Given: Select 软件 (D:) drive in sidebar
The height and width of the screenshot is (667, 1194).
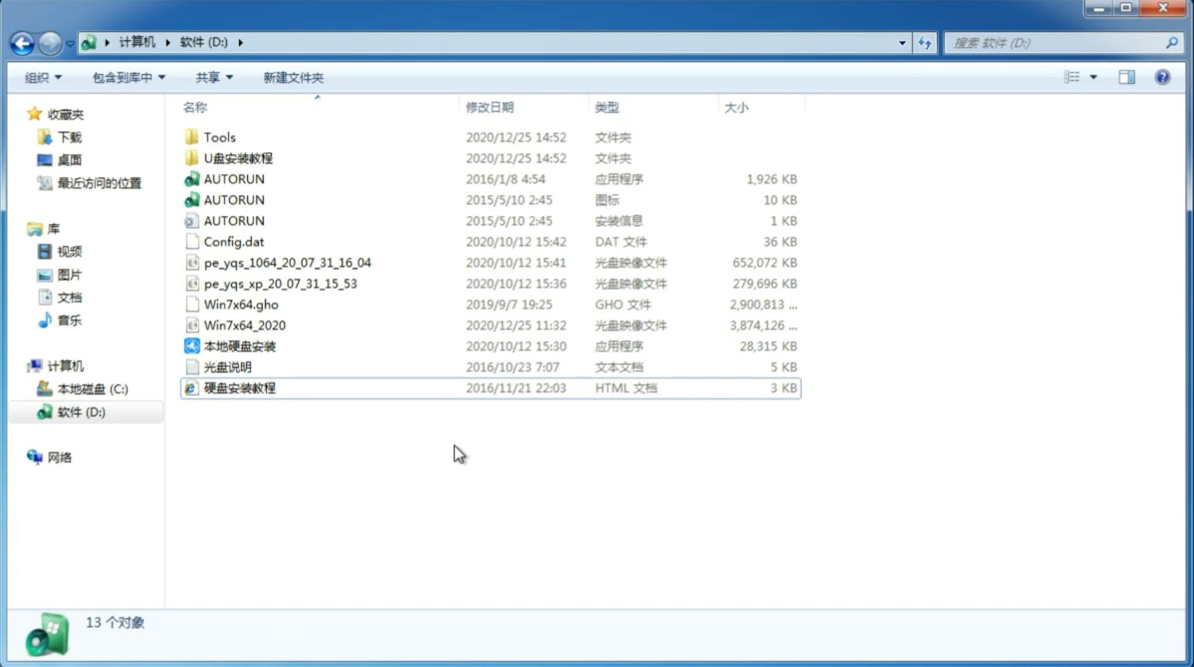Looking at the screenshot, I should pos(80,412).
